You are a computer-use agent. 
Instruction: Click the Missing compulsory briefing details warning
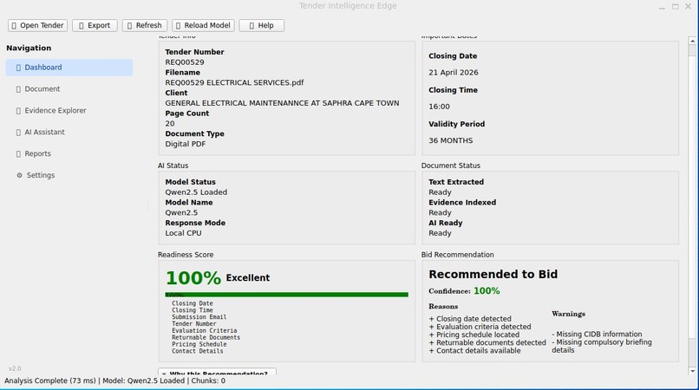click(x=602, y=347)
